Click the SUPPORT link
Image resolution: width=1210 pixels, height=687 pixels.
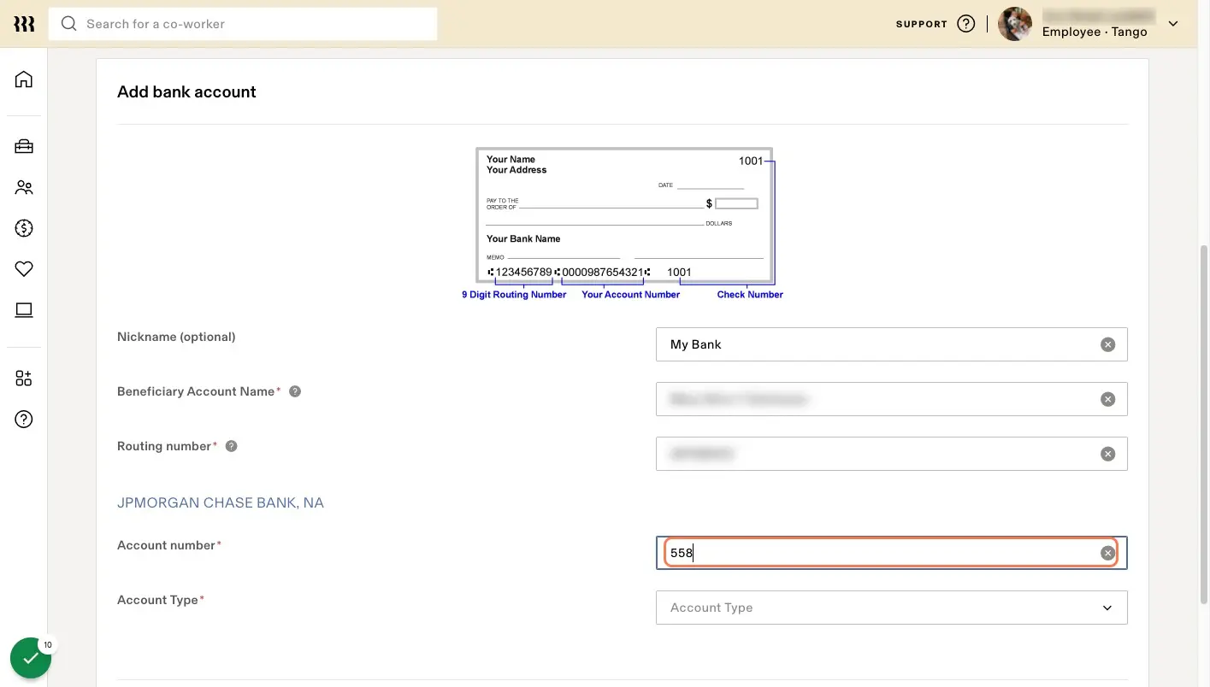pyautogui.click(x=921, y=24)
